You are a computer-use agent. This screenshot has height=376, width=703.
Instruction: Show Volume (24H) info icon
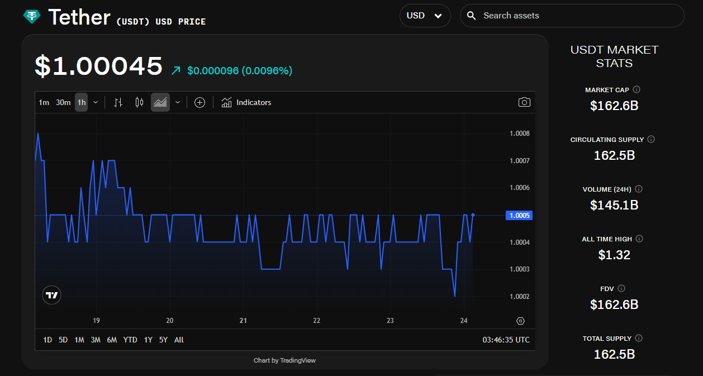pos(639,189)
